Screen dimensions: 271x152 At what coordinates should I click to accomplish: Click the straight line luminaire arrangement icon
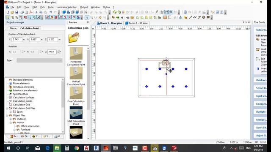190,17
